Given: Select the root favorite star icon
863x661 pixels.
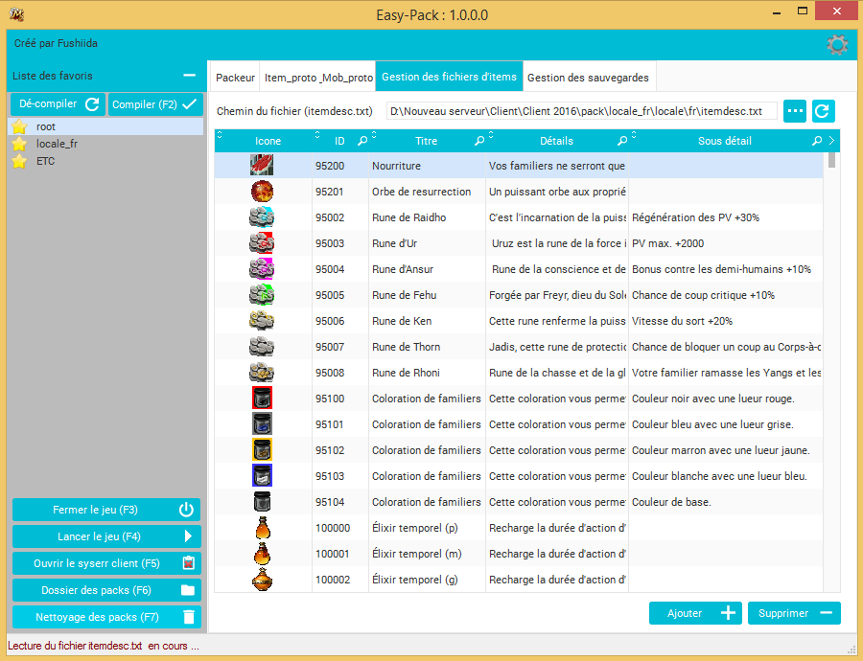Looking at the screenshot, I should 20,127.
